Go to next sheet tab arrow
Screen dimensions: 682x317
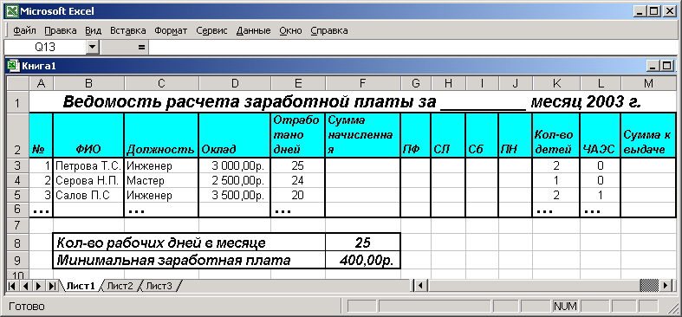pos(39,286)
